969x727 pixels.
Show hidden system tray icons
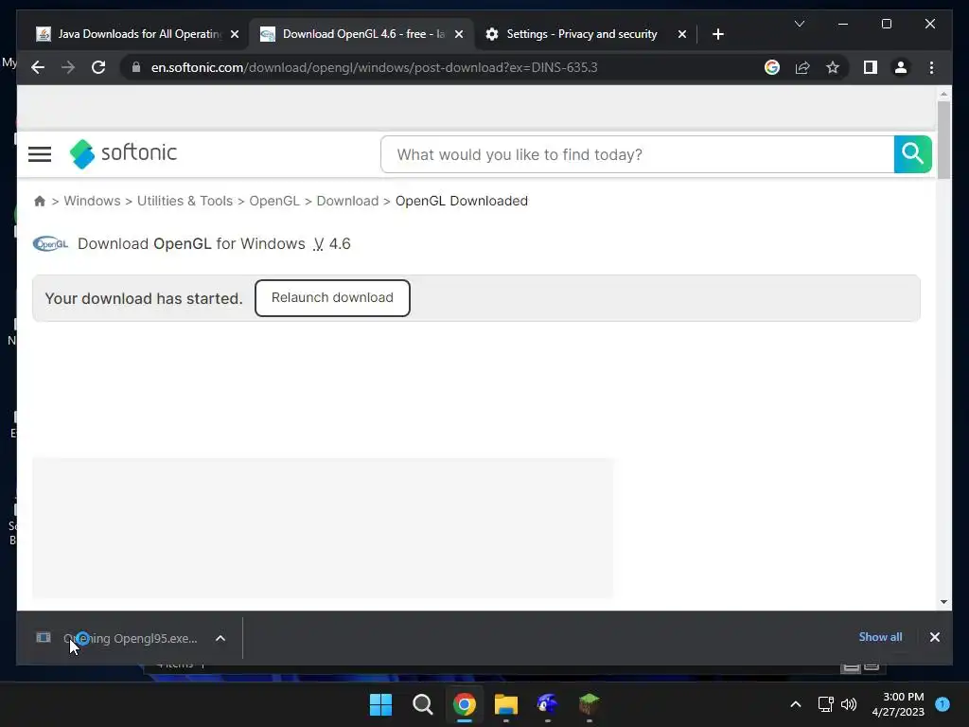tap(796, 704)
